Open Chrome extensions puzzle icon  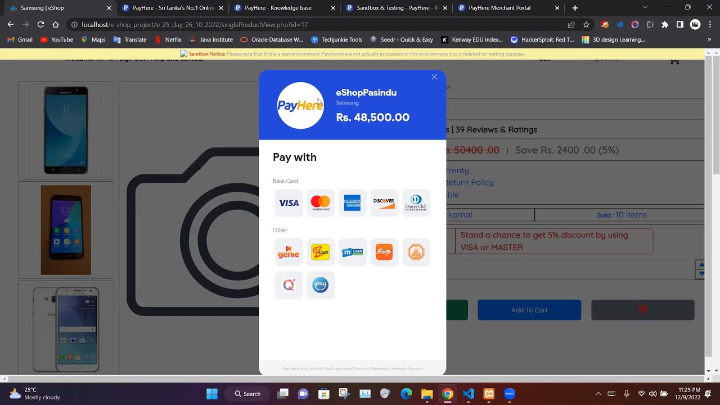pyautogui.click(x=665, y=25)
